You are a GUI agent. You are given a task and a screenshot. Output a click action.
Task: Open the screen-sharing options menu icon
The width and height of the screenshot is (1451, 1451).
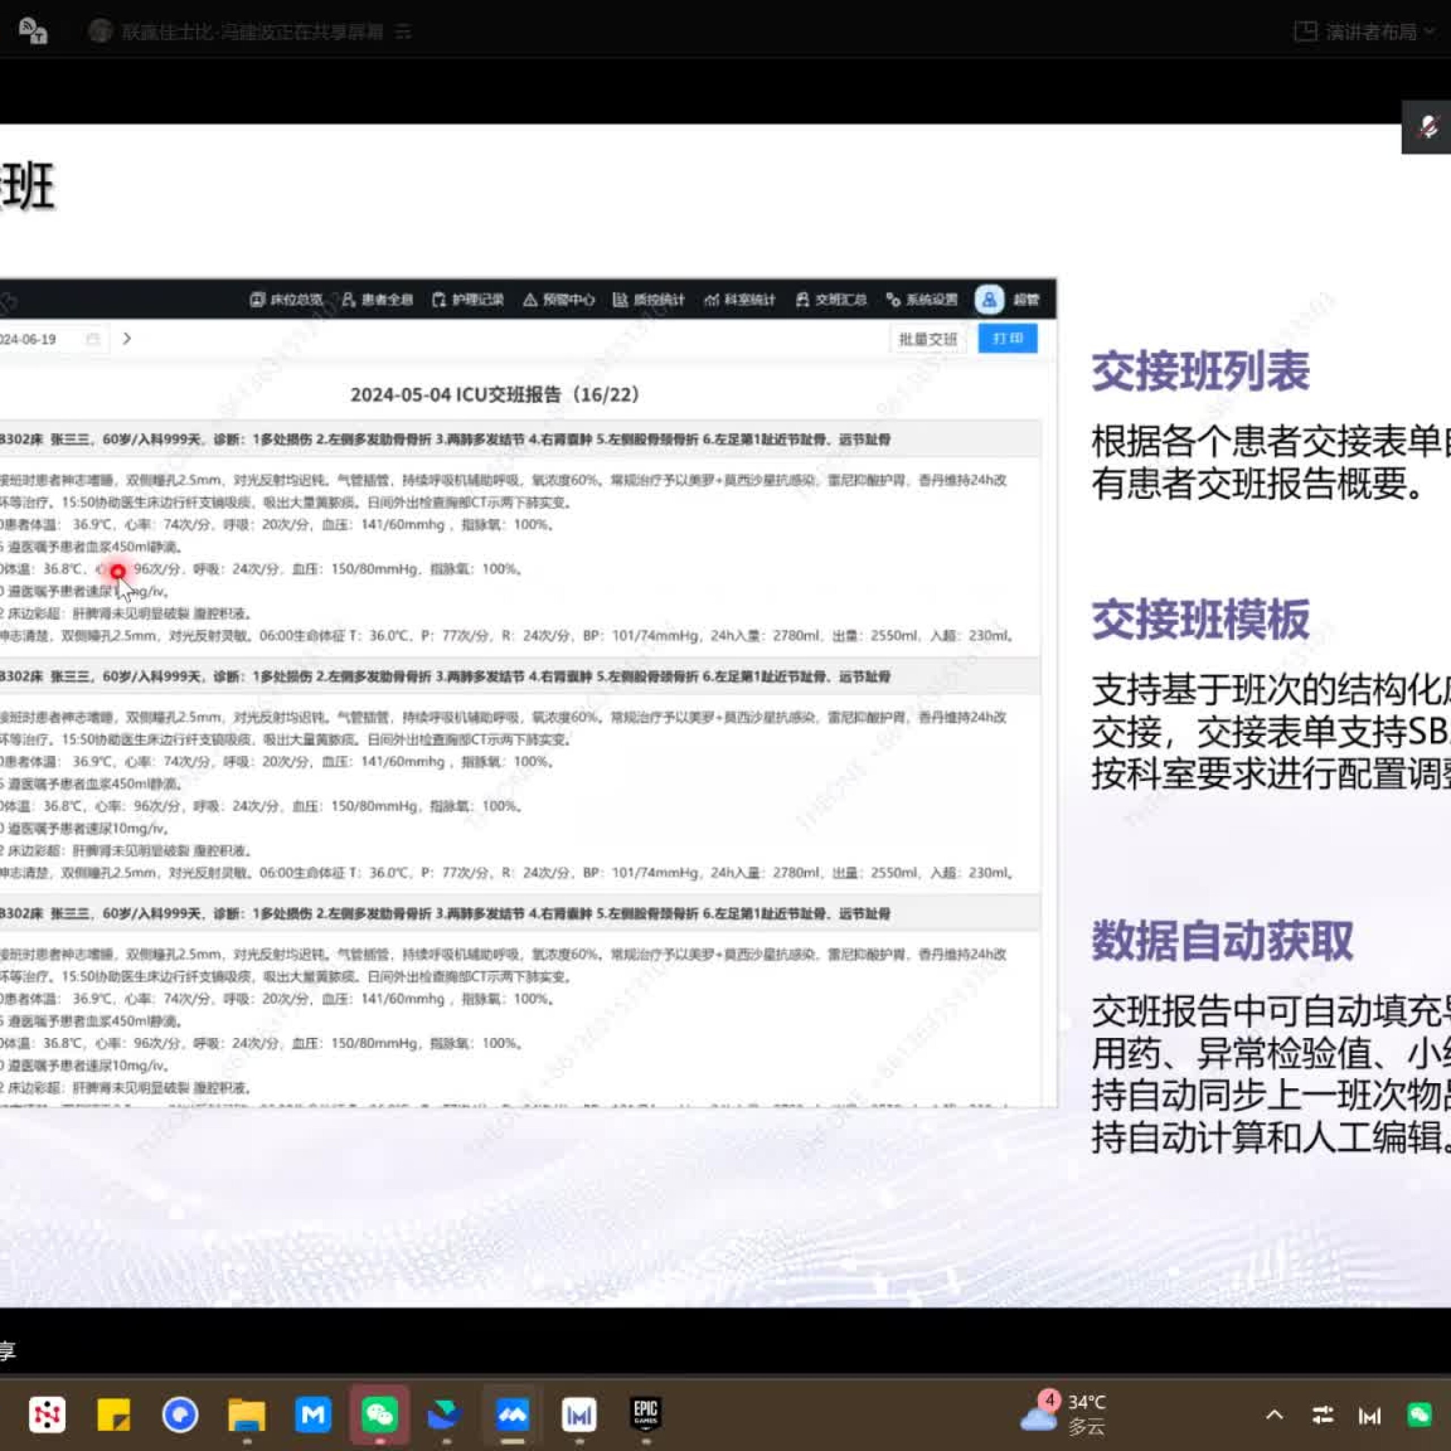404,32
